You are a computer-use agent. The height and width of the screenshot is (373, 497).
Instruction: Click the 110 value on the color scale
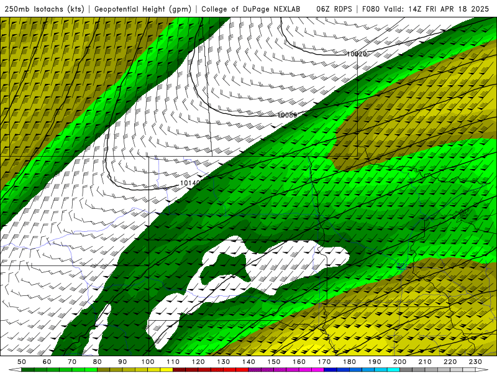(x=173, y=362)
